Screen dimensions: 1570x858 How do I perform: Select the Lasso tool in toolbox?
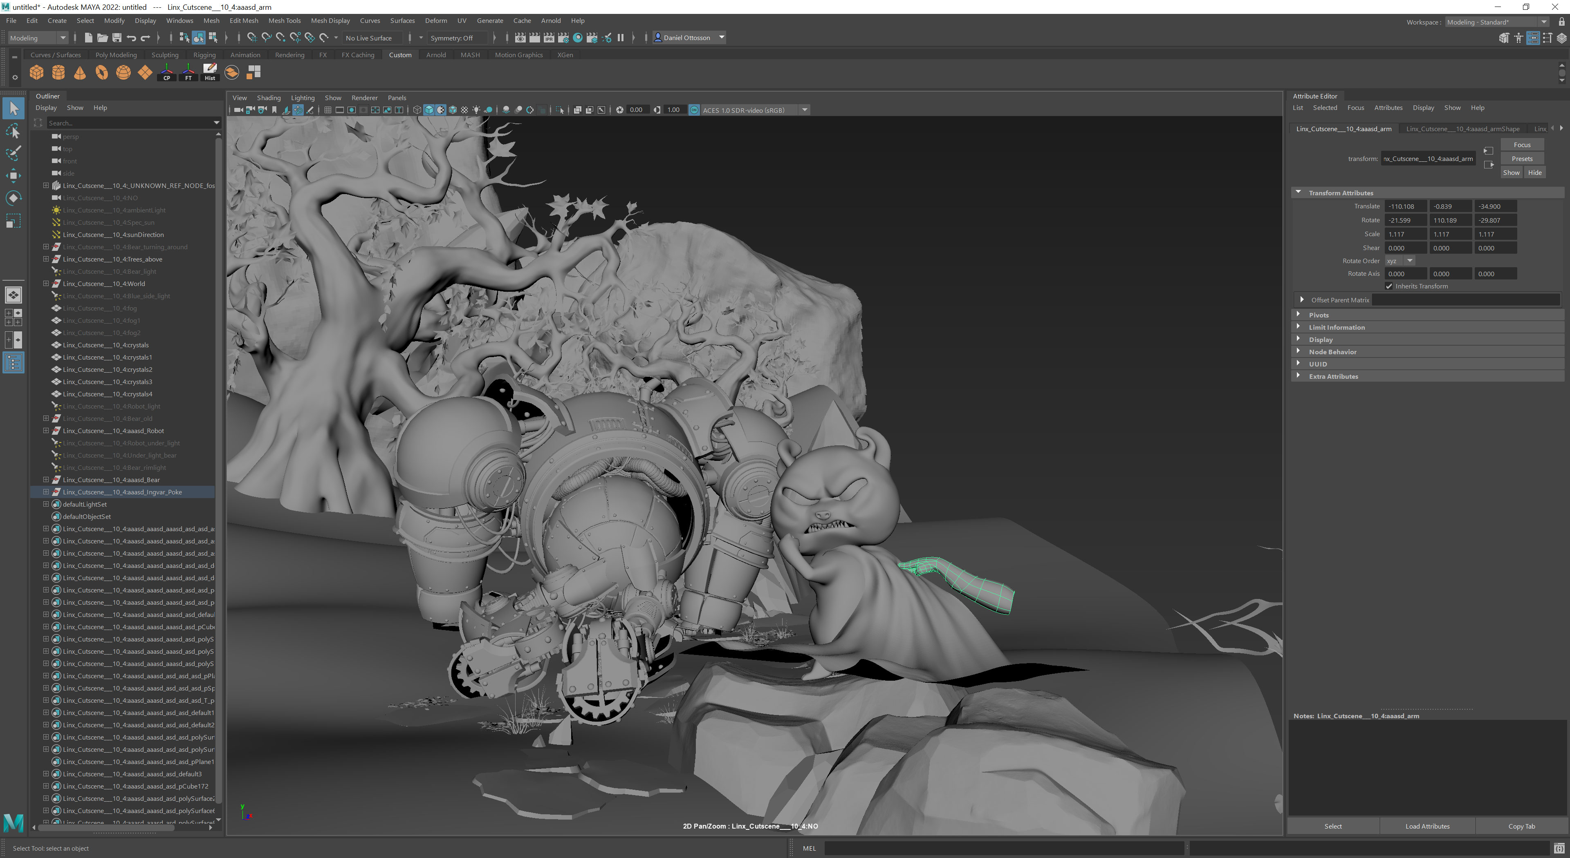pos(13,131)
